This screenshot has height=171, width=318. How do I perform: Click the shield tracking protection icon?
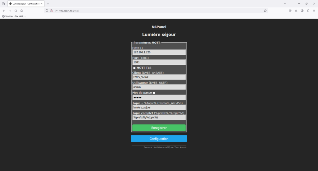click(47, 11)
